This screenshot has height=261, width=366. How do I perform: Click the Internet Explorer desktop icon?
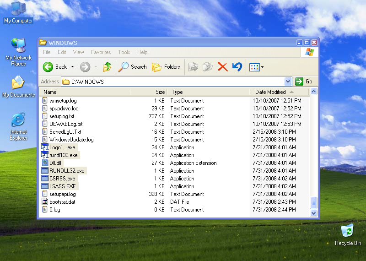click(18, 120)
